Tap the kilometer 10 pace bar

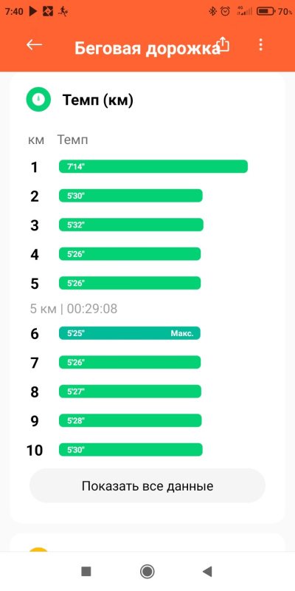(131, 450)
